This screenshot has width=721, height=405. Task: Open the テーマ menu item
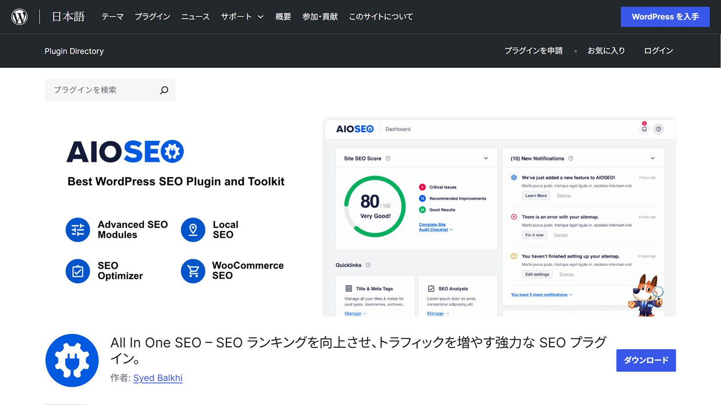(112, 17)
